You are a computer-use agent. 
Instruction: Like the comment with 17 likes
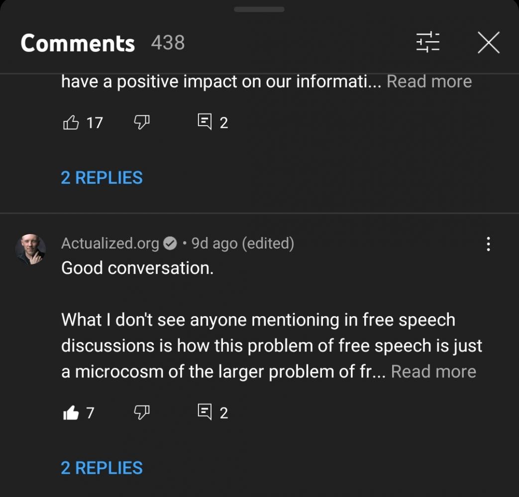[x=71, y=122]
